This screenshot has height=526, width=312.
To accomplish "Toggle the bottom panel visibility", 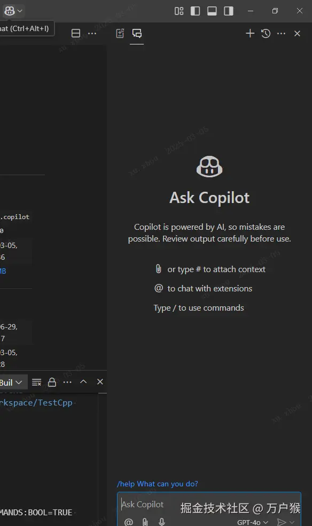I will coord(212,11).
